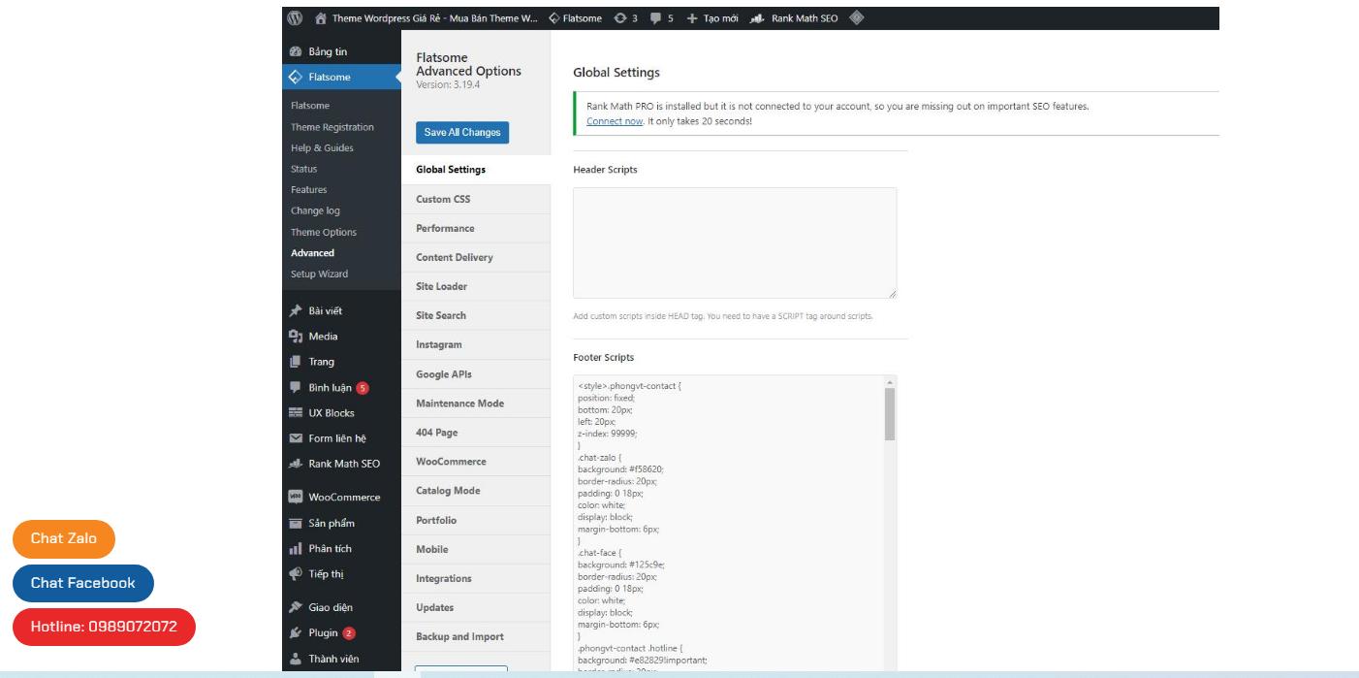
Task: Click the Tiếp thị megaphone icon
Action: pos(298,573)
